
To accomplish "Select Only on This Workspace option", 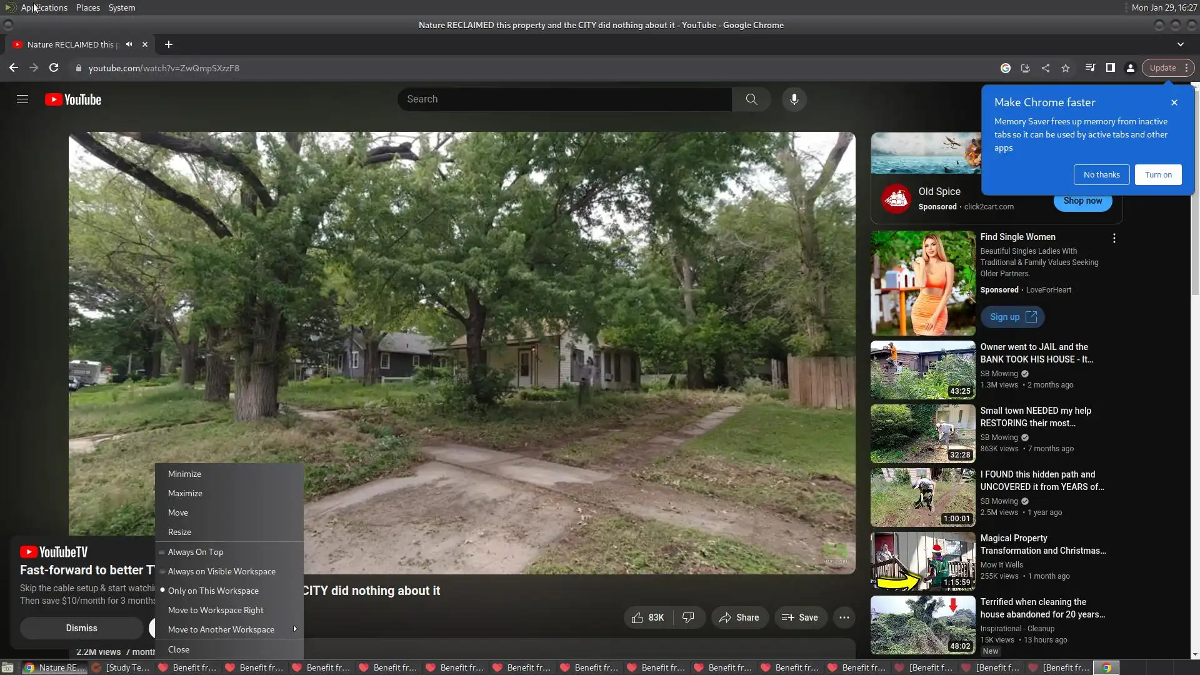I will tap(212, 591).
